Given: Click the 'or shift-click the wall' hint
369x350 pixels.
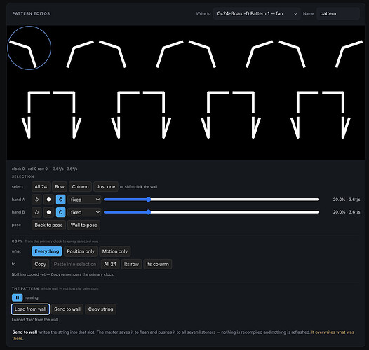Looking at the screenshot, I should click(x=139, y=187).
